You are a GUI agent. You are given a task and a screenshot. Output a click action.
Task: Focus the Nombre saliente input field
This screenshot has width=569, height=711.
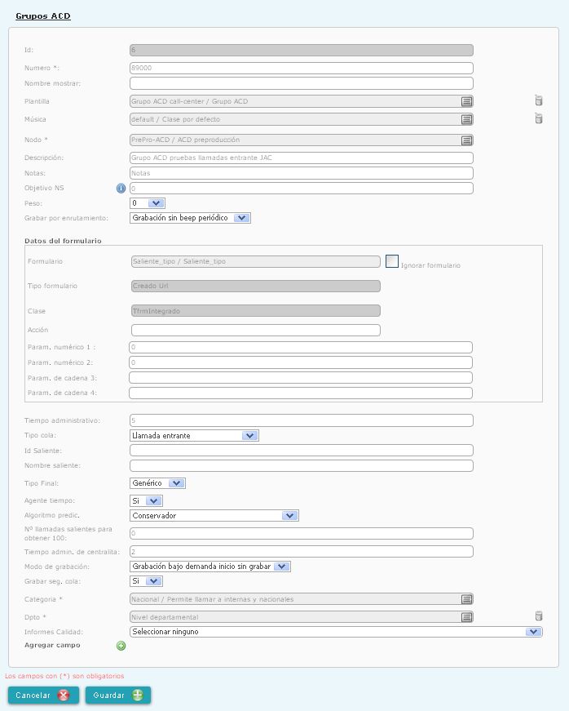(302, 465)
